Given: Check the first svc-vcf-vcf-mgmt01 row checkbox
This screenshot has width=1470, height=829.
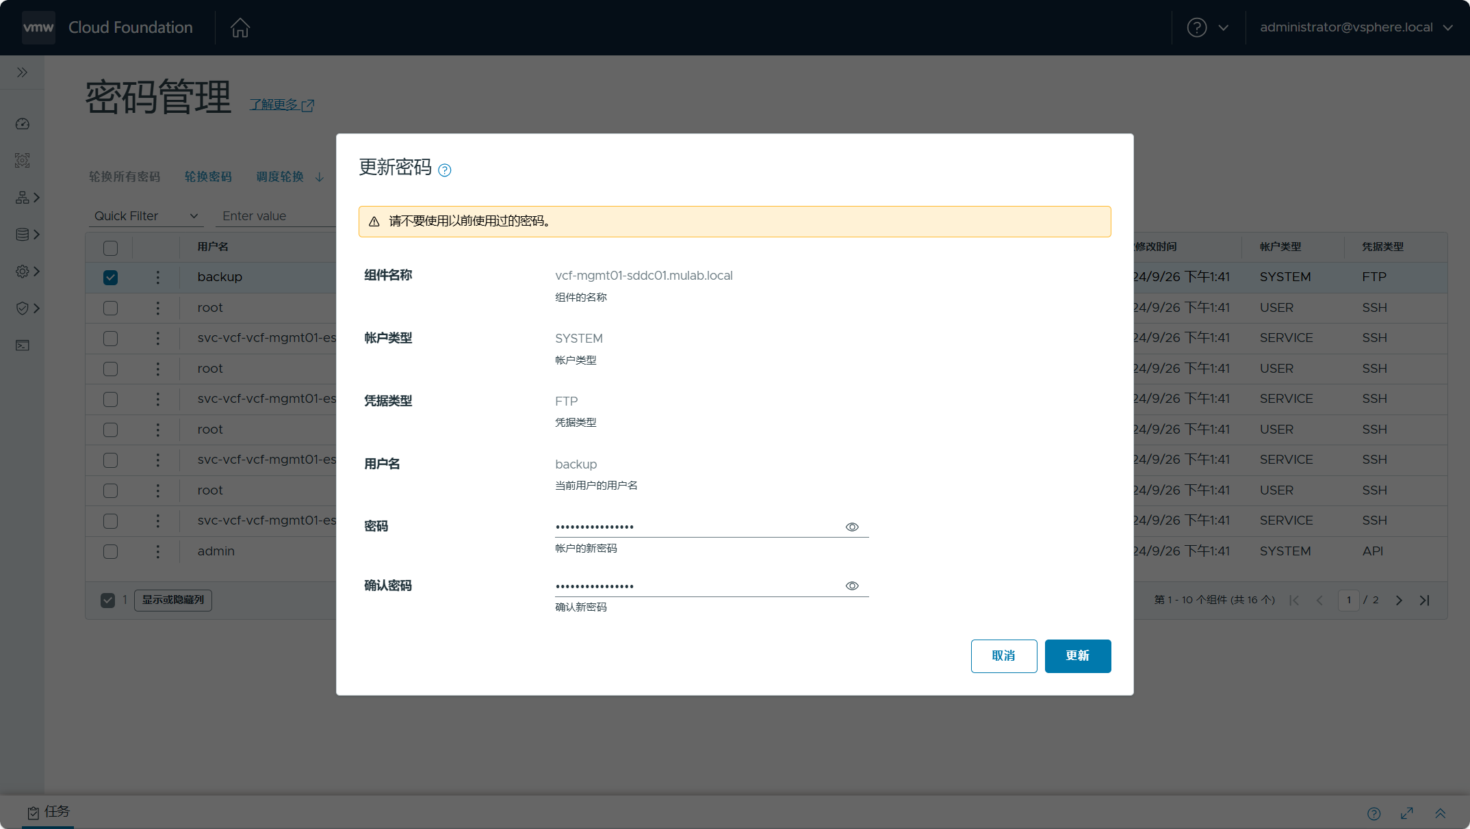Looking at the screenshot, I should click(x=110, y=338).
